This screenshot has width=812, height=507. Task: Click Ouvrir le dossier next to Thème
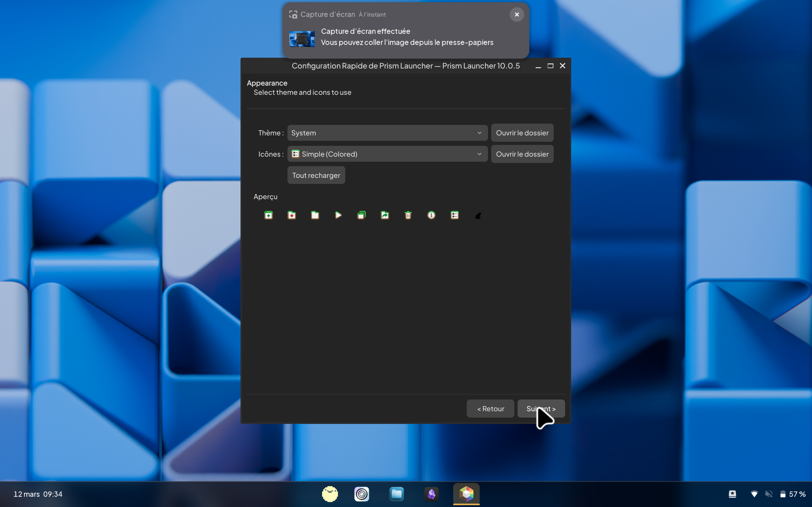[x=522, y=133]
